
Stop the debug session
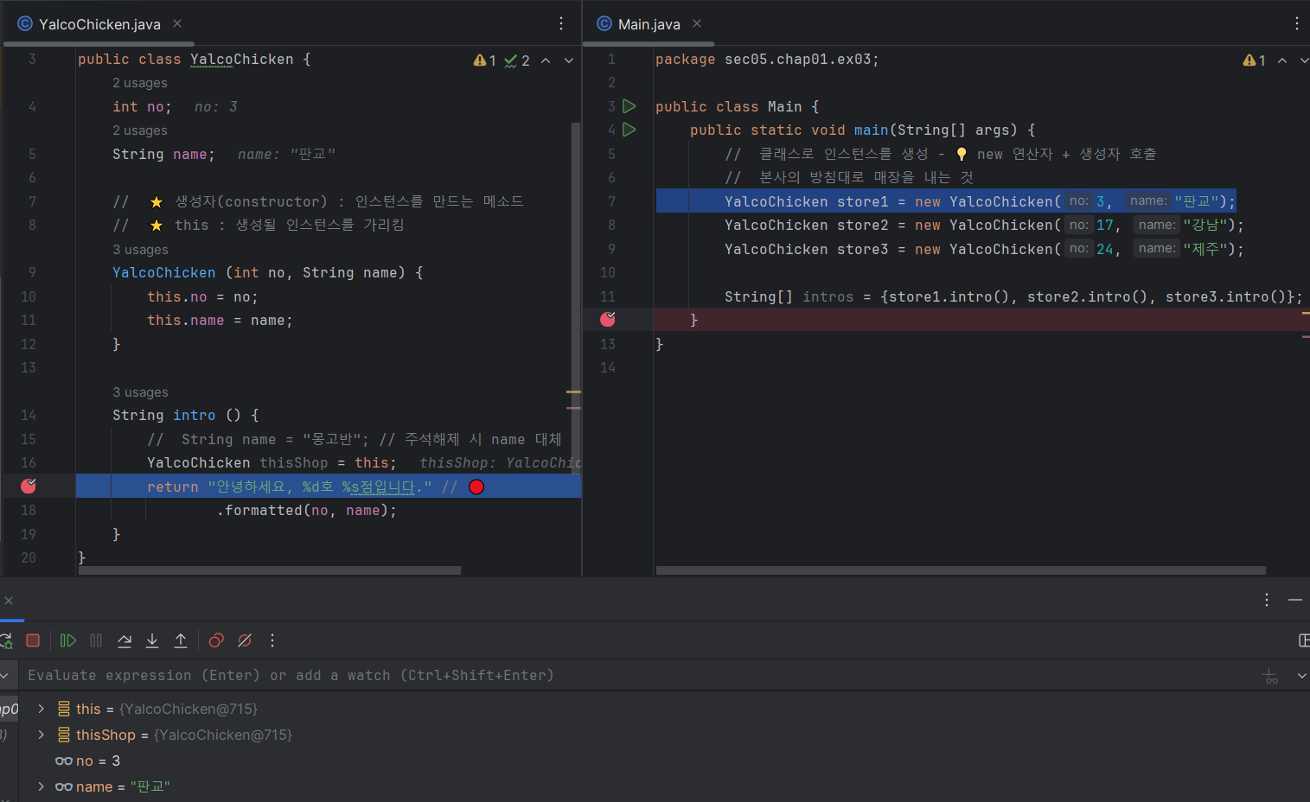click(33, 640)
